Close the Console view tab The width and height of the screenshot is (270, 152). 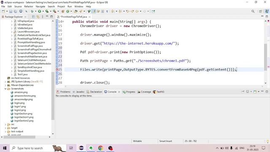[x=119, y=92]
